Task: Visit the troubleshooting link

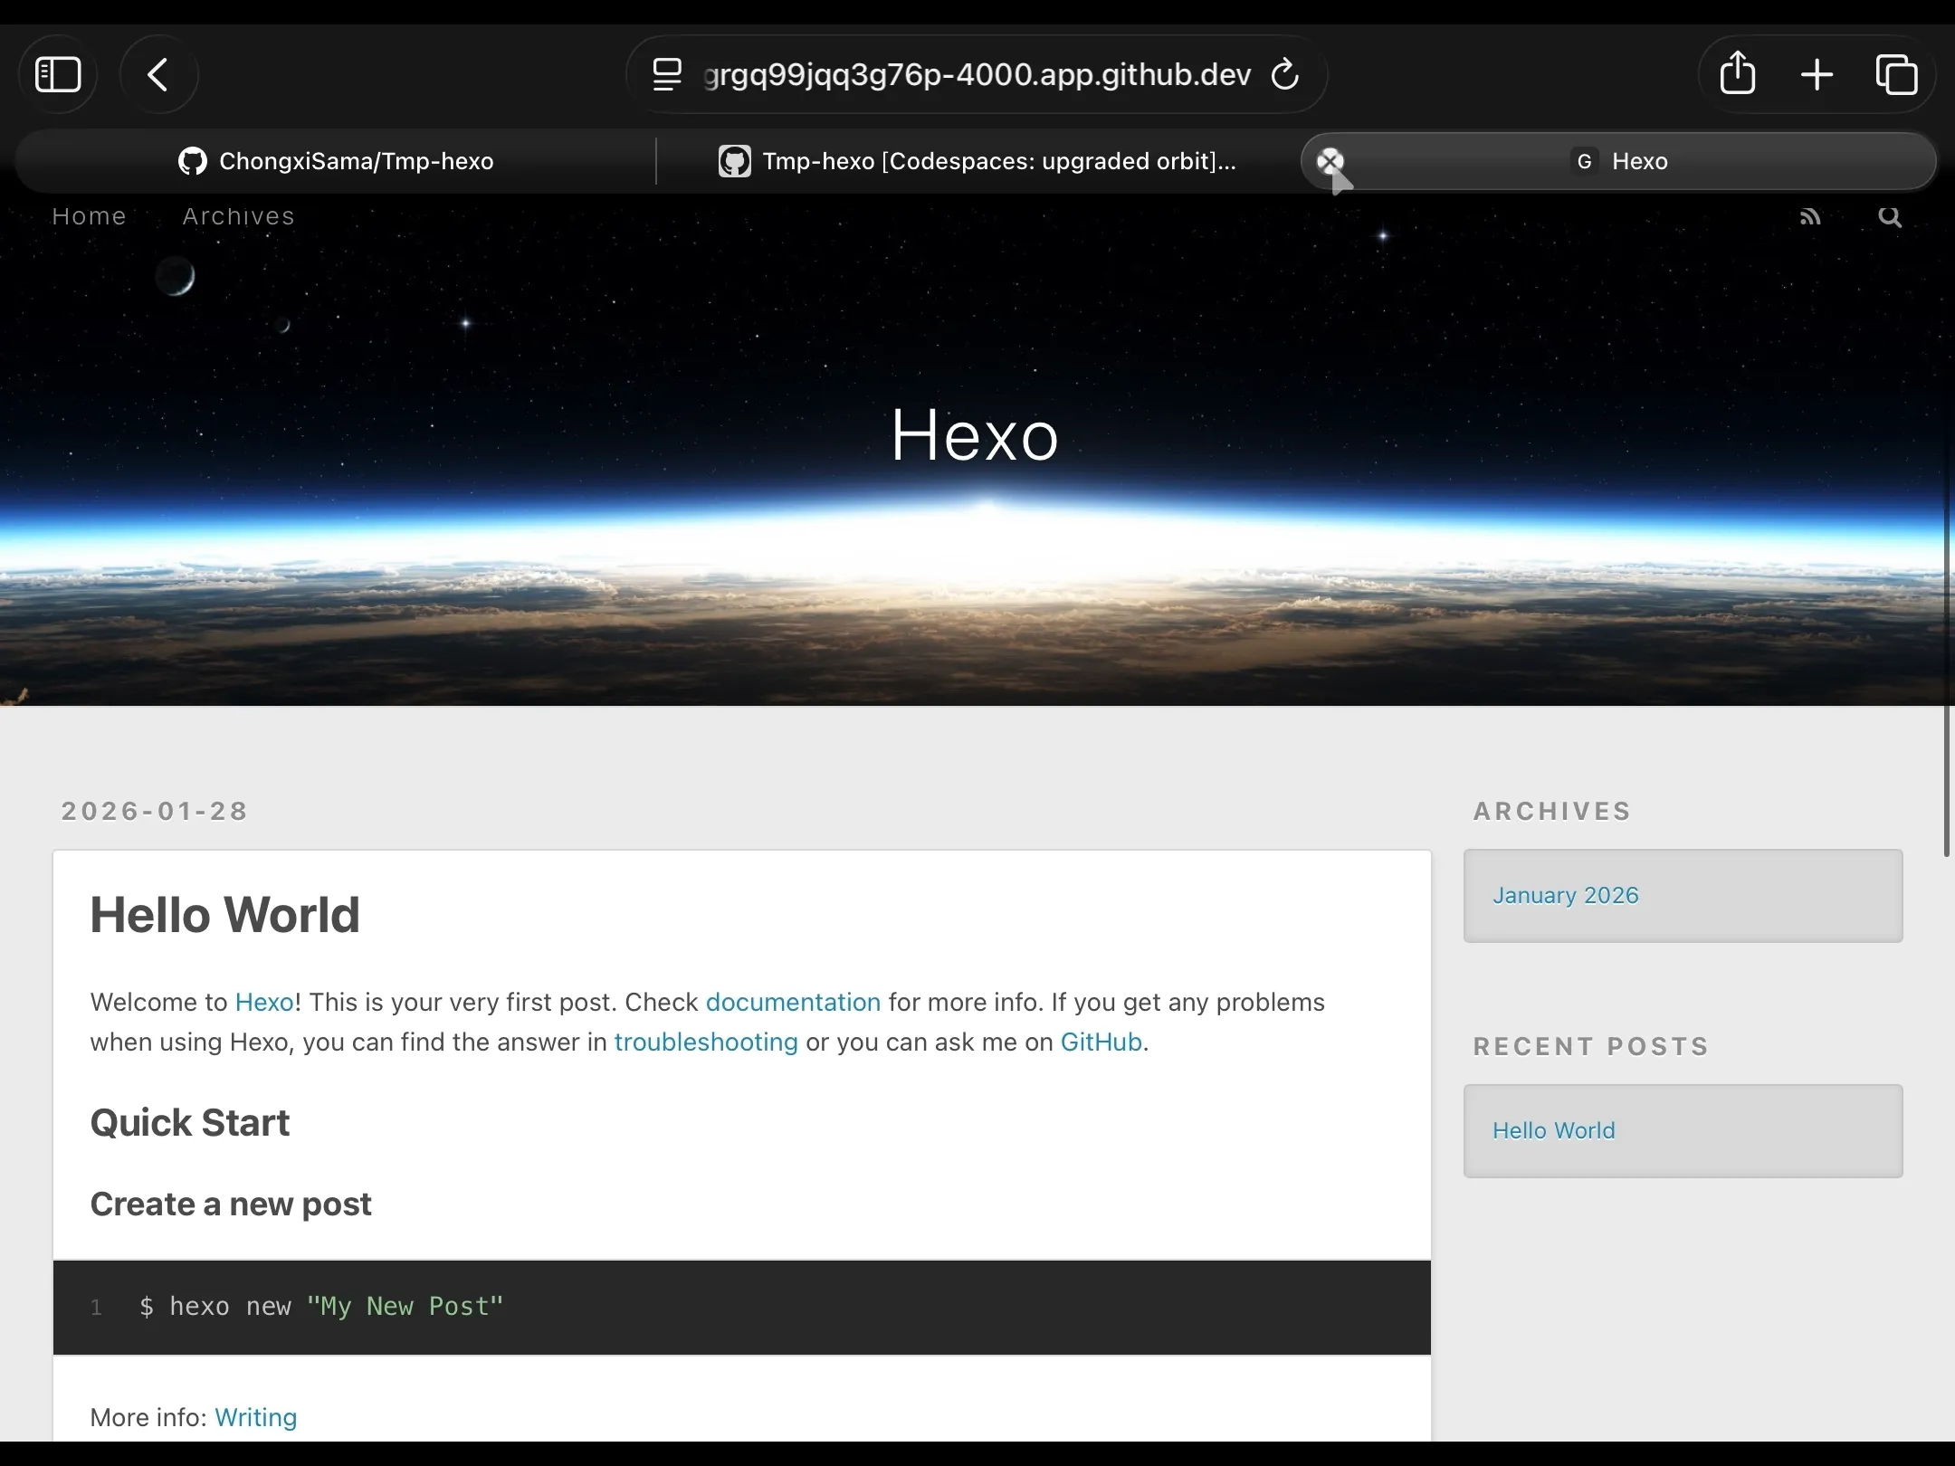Action: (706, 1042)
